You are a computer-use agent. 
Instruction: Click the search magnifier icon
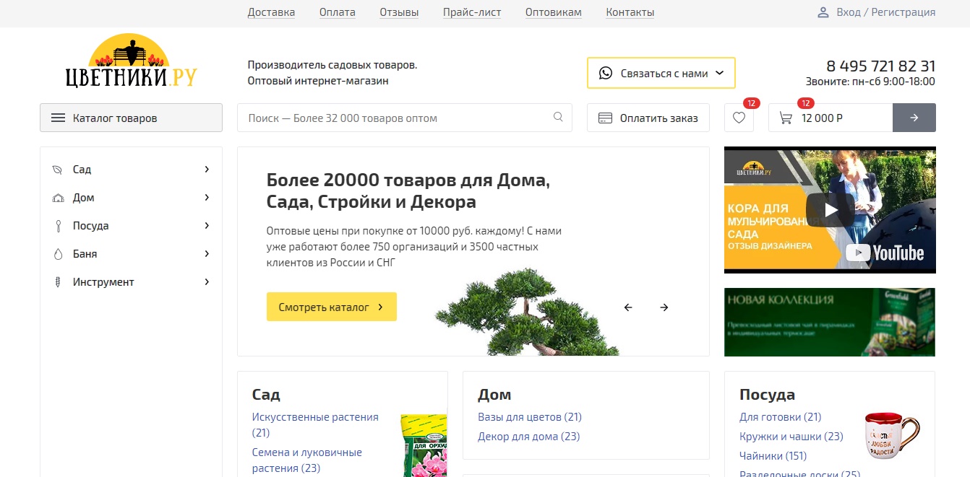click(x=558, y=117)
